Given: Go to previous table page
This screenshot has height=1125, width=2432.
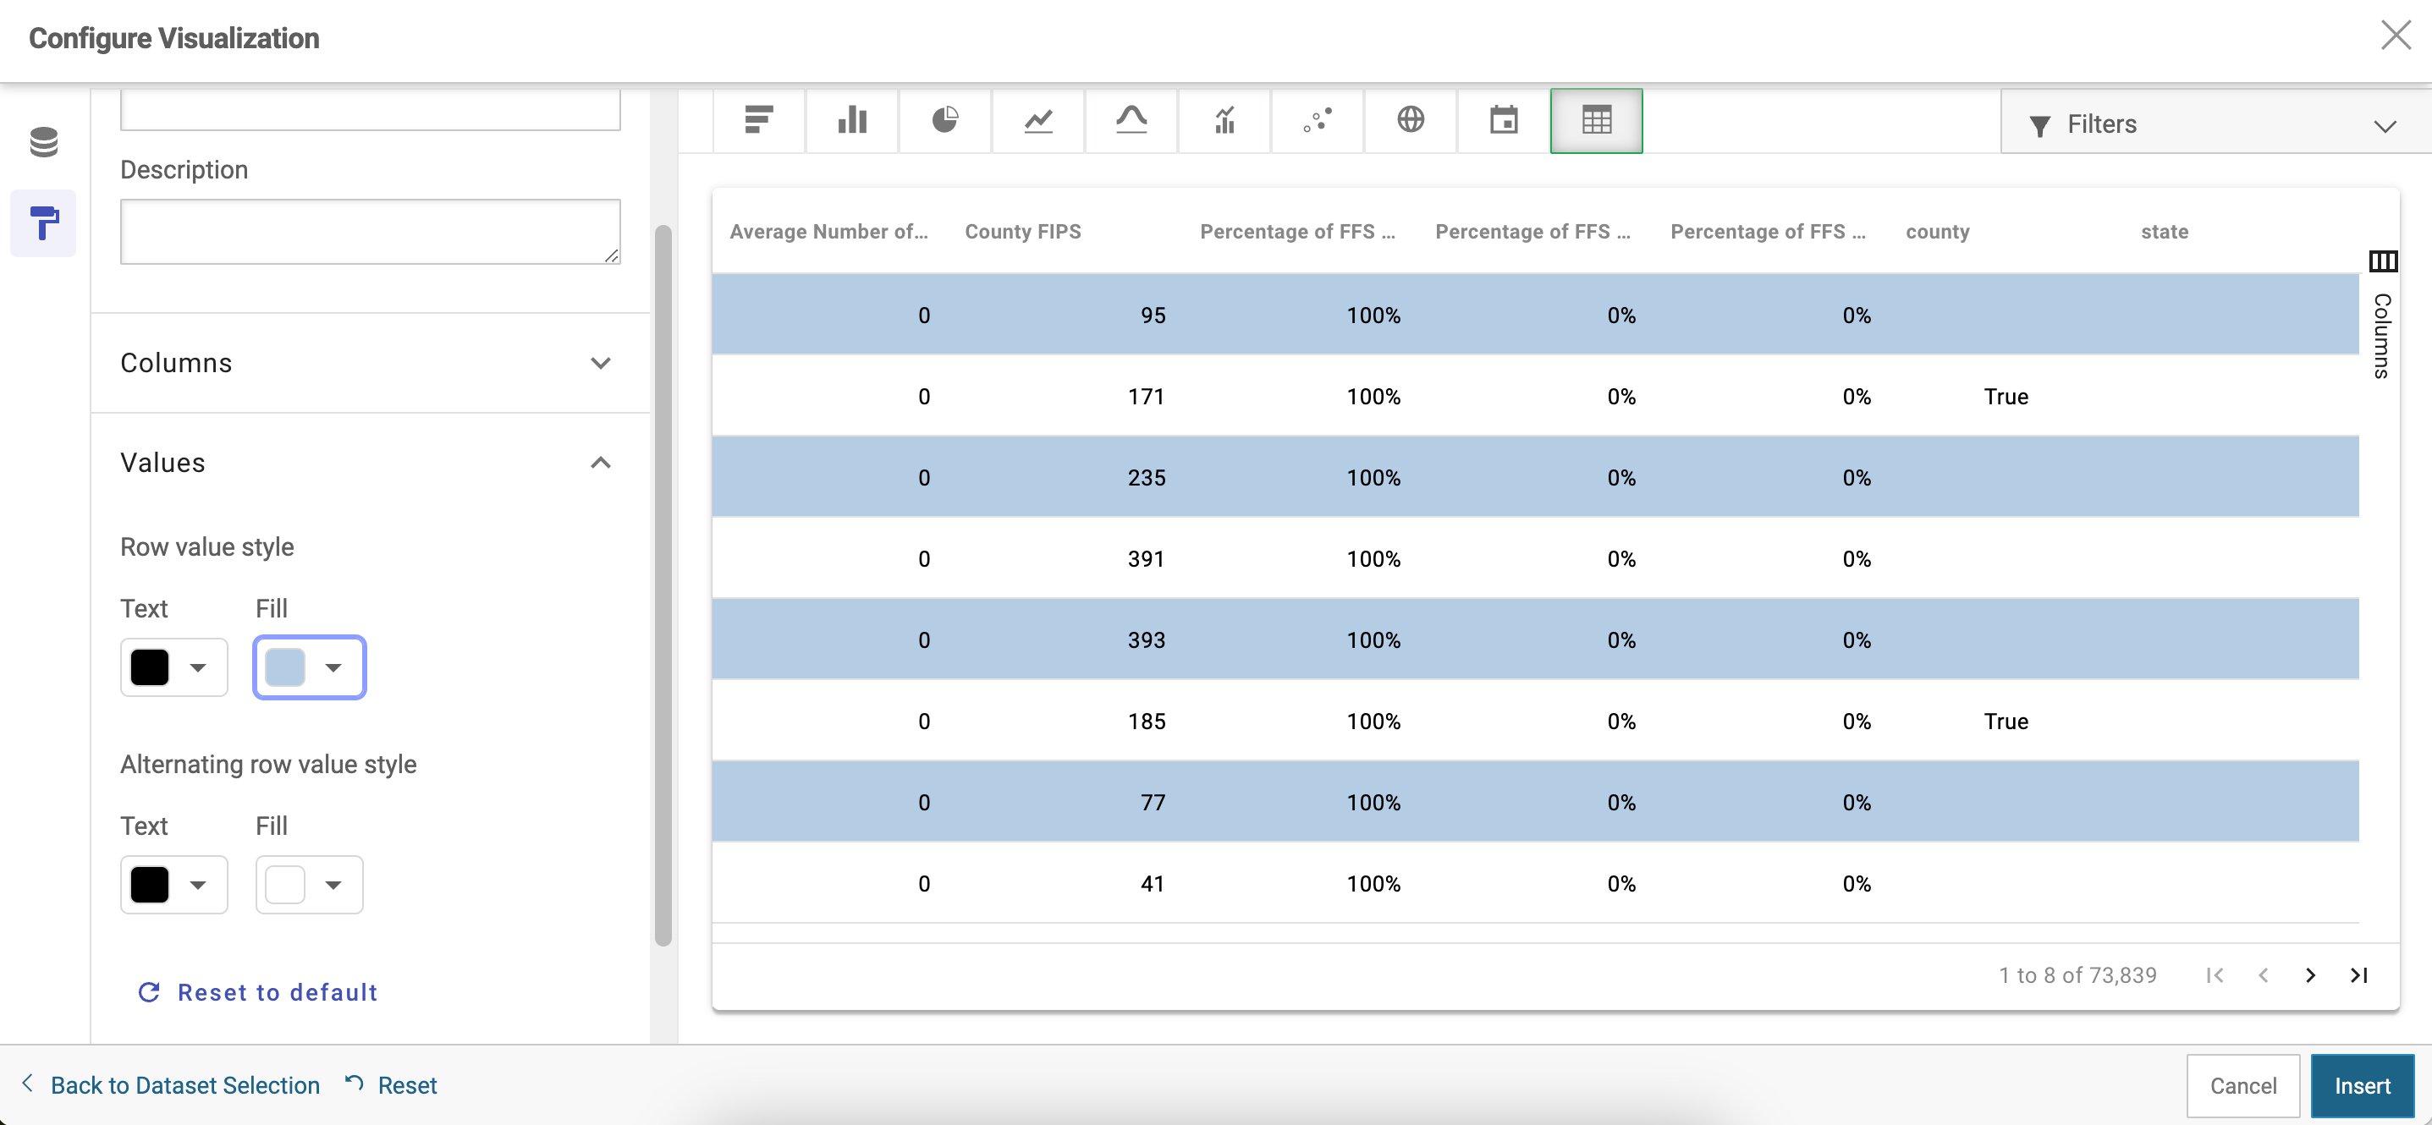Looking at the screenshot, I should tap(2263, 975).
